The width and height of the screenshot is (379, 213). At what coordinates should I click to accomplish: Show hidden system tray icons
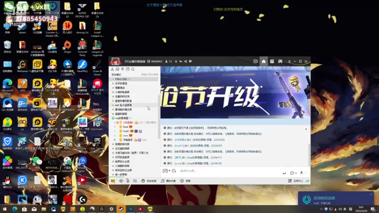[321, 209]
